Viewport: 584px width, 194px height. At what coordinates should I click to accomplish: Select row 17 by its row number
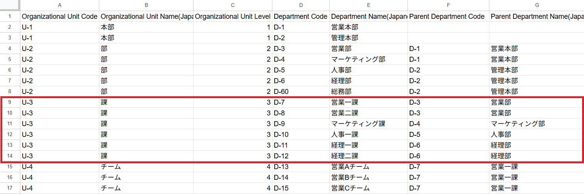tap(10, 188)
